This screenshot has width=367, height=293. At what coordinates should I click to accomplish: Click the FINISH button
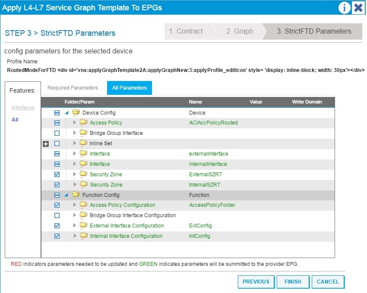(293, 282)
